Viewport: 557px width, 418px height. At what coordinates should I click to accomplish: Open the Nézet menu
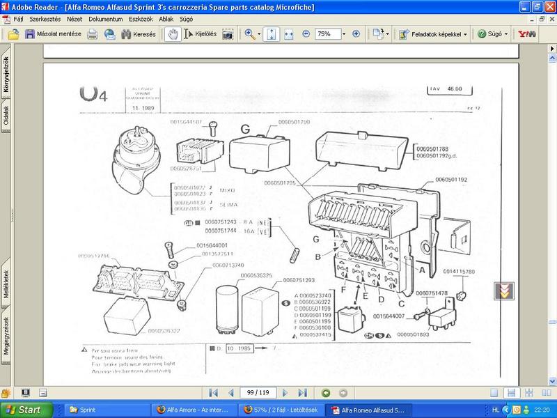74,20
